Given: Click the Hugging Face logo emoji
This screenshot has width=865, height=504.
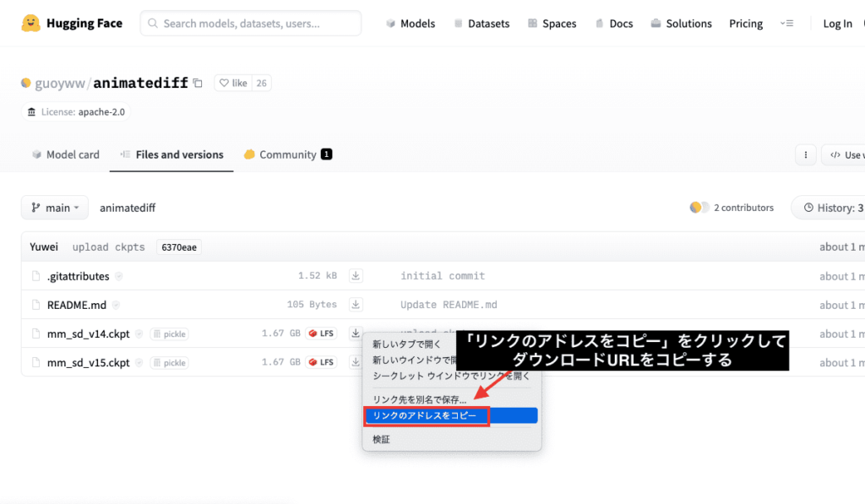Looking at the screenshot, I should [31, 23].
